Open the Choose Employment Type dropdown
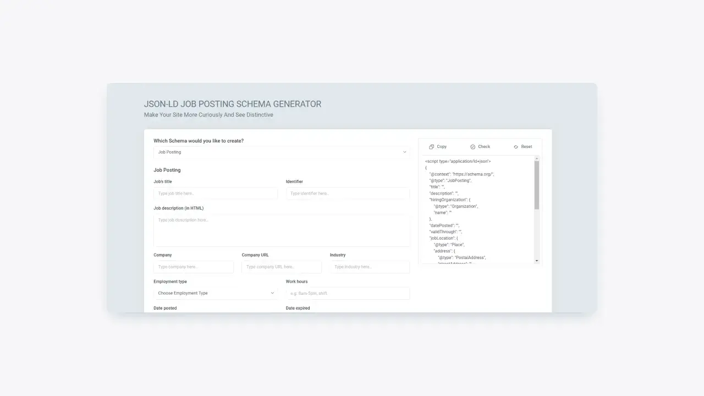This screenshot has width=704, height=396. (215, 293)
